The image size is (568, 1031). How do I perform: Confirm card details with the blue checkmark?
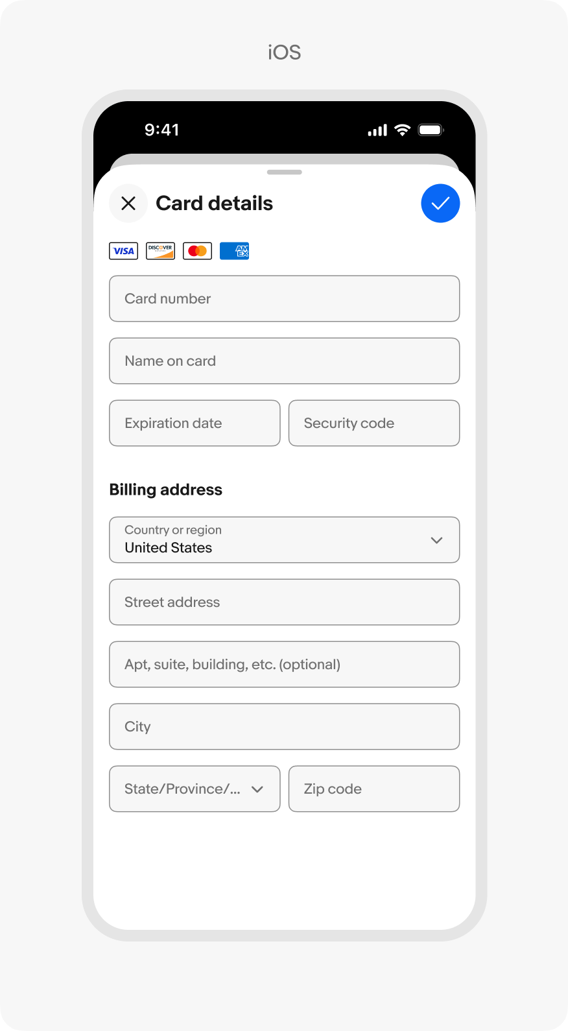pyautogui.click(x=440, y=204)
